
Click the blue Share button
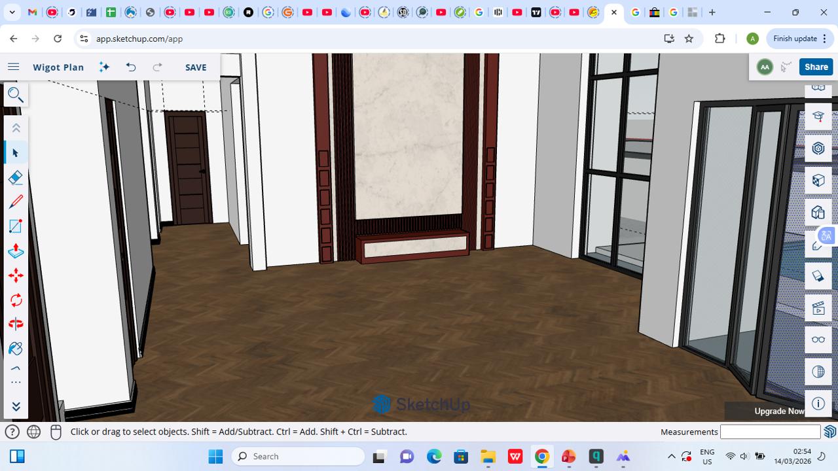coord(816,67)
